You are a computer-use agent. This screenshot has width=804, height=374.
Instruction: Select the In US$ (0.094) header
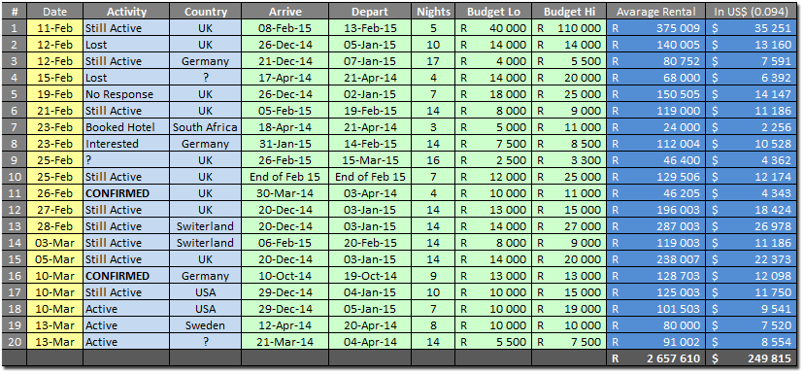(753, 12)
